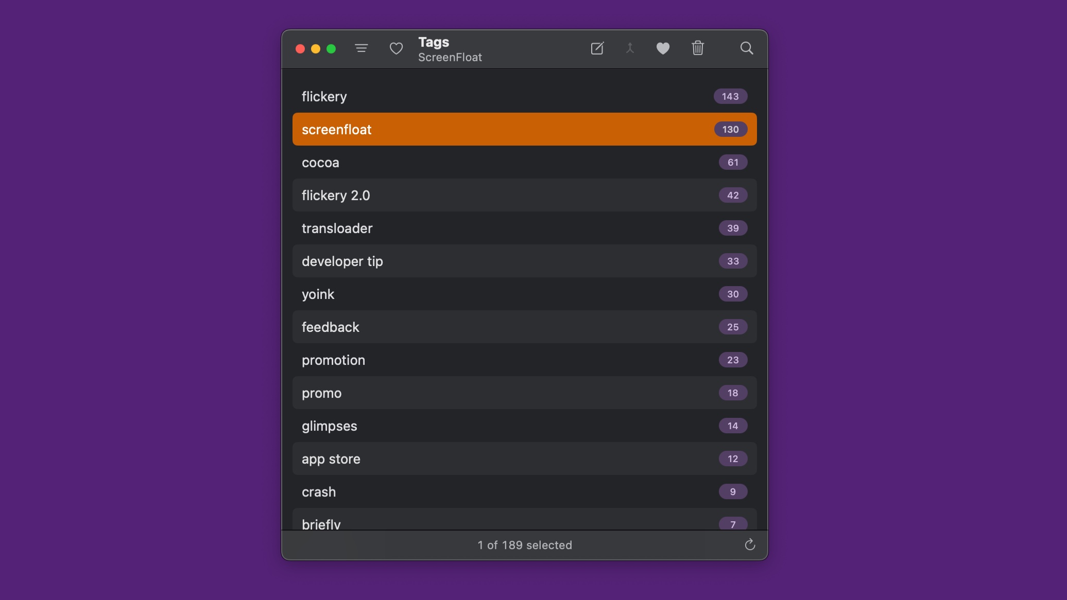Favorite the selected tag with filled heart
The height and width of the screenshot is (600, 1067).
tap(663, 48)
